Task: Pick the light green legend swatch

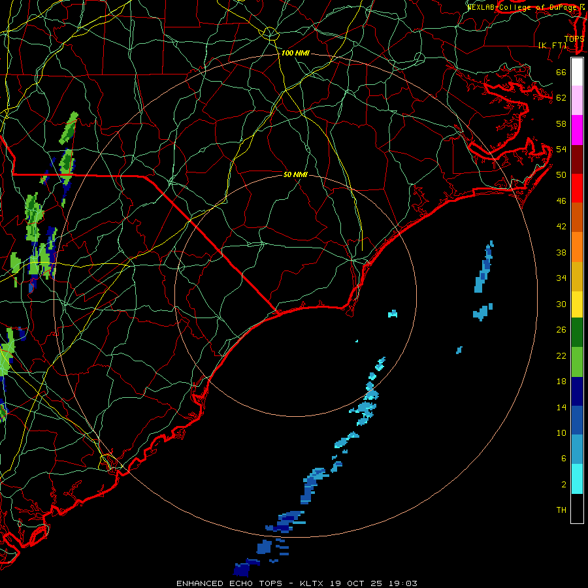Action: coord(577,362)
